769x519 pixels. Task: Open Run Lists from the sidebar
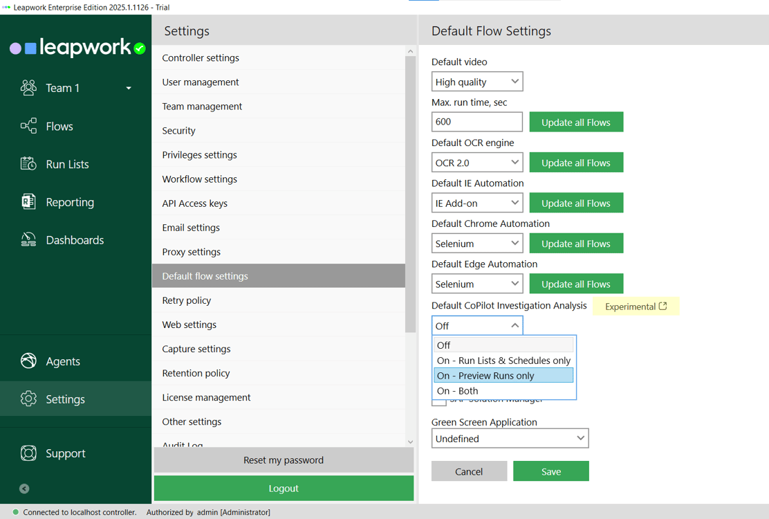pos(66,164)
